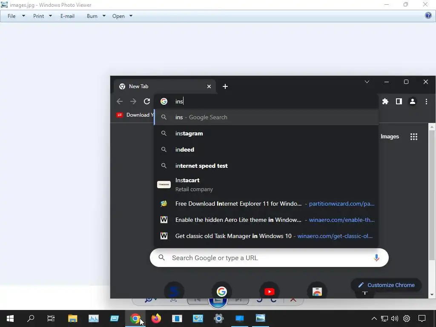436x327 pixels.
Task: Open 'Get classic old Task Manager' suggestion
Action: pos(266,236)
